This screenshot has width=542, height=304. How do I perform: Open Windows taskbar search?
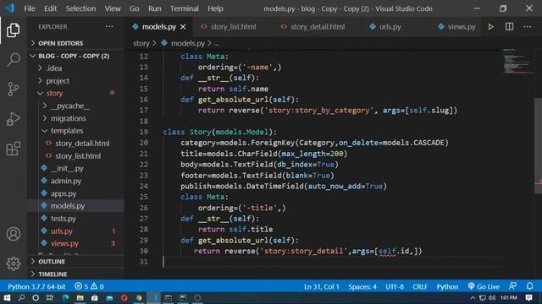click(21, 298)
